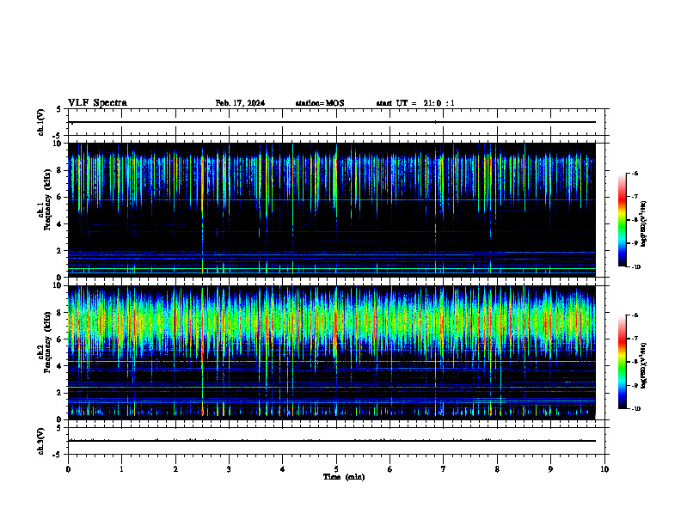The width and height of the screenshot is (681, 526).
Task: Click the "ch.3(V)" axis label
Action: point(41,441)
